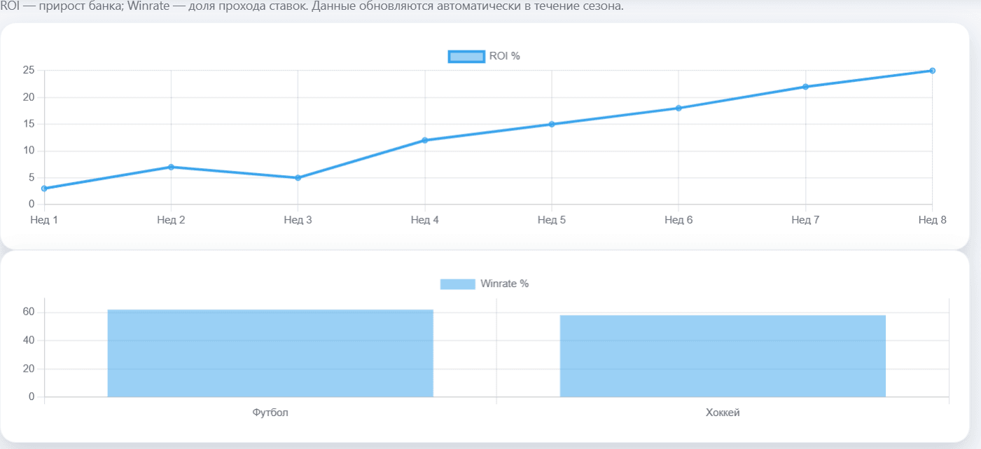Select the Нед 3 data point
Image resolution: width=981 pixels, height=449 pixels.
point(298,178)
